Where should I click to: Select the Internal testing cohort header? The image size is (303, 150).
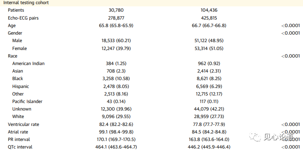[x=26, y=3]
